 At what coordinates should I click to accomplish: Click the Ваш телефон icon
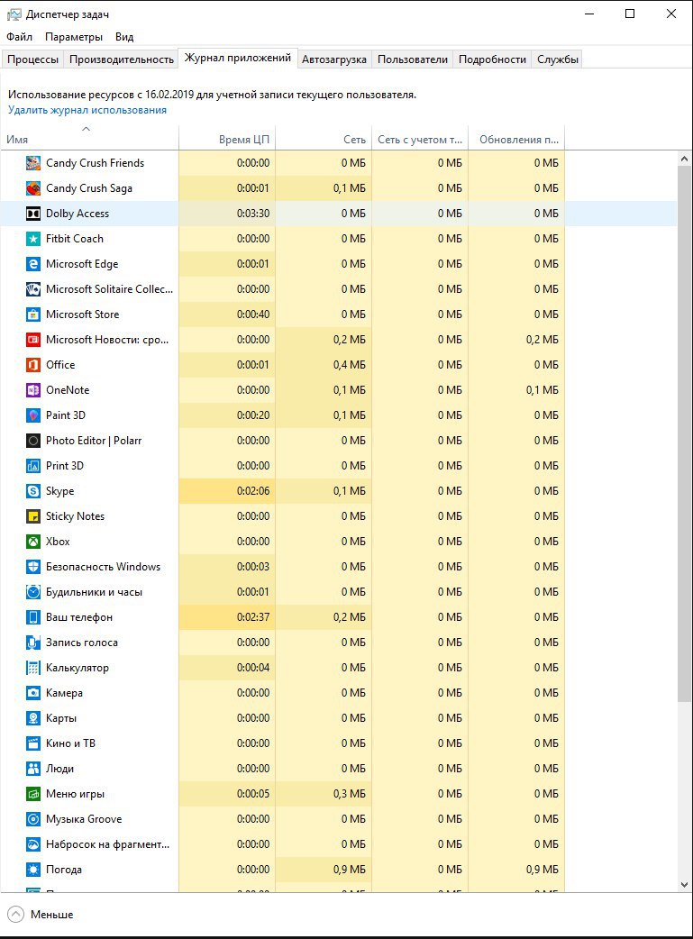(x=33, y=617)
